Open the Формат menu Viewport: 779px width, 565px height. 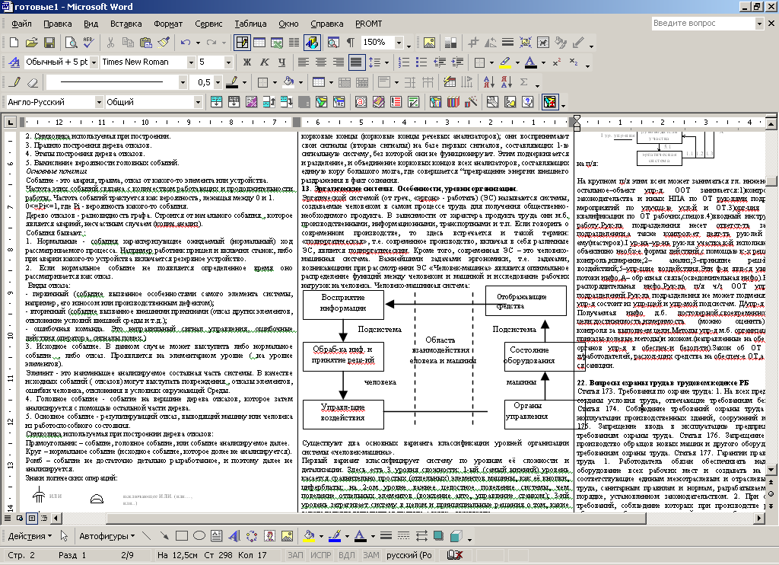coord(168,24)
